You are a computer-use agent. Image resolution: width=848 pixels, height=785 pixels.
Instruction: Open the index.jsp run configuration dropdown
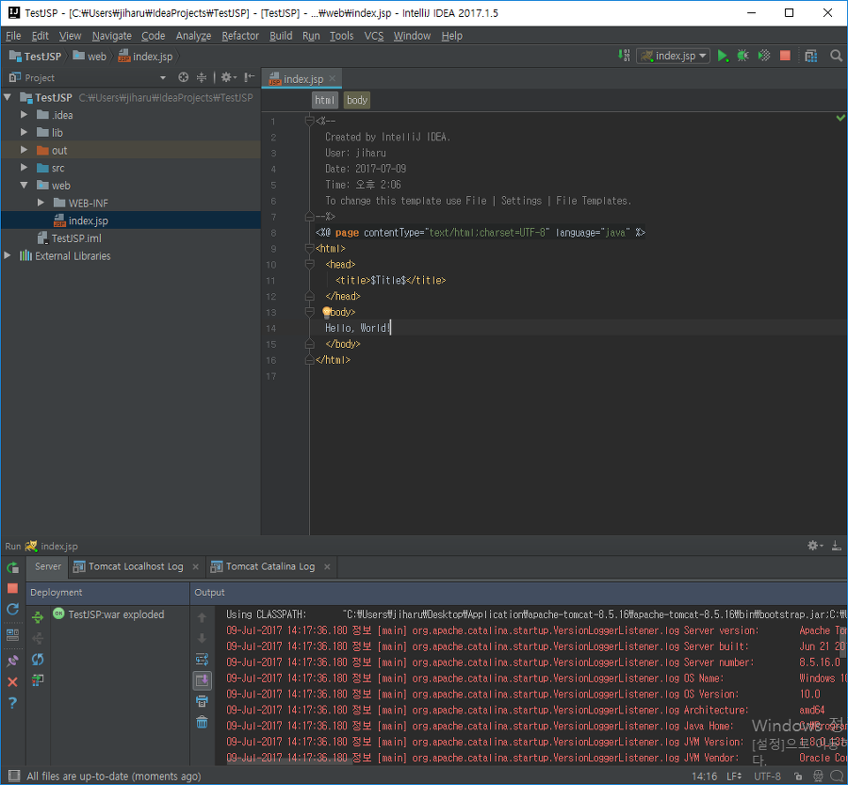coord(674,56)
